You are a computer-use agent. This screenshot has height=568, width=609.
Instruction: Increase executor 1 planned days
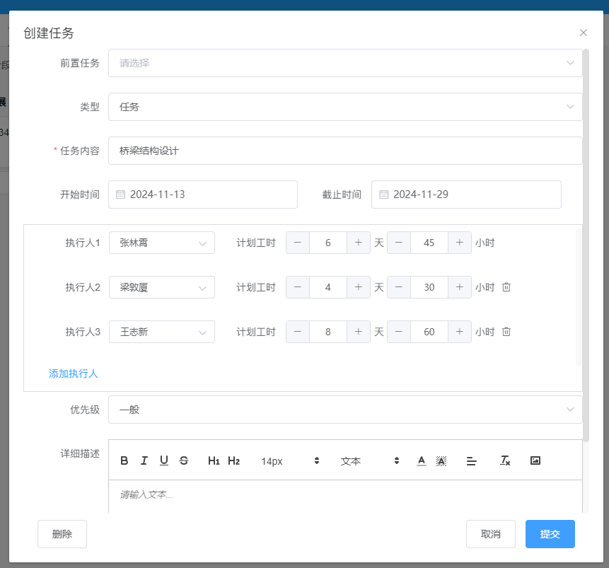(359, 243)
